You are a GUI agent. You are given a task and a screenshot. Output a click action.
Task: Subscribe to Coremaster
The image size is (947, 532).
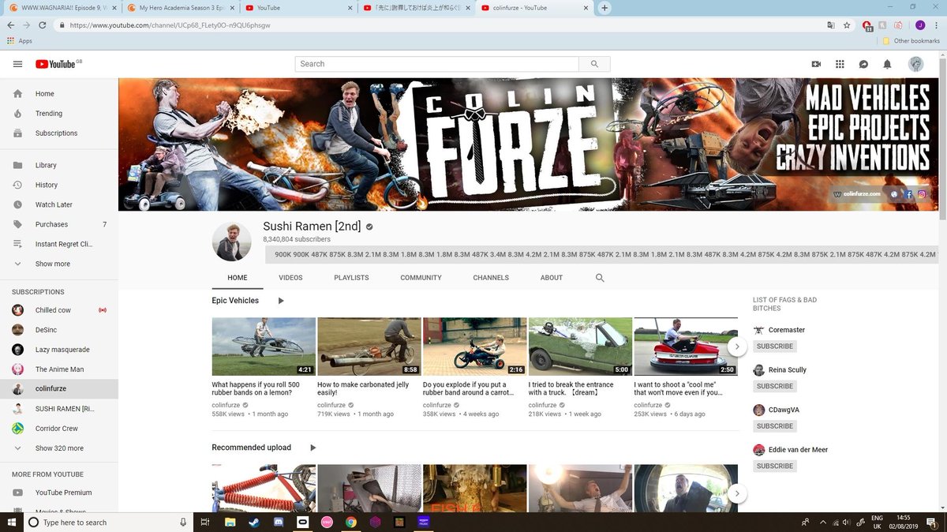(775, 347)
